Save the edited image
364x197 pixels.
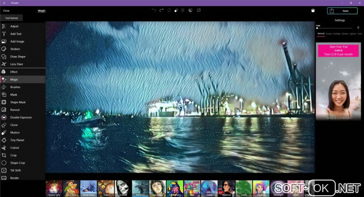[342, 11]
